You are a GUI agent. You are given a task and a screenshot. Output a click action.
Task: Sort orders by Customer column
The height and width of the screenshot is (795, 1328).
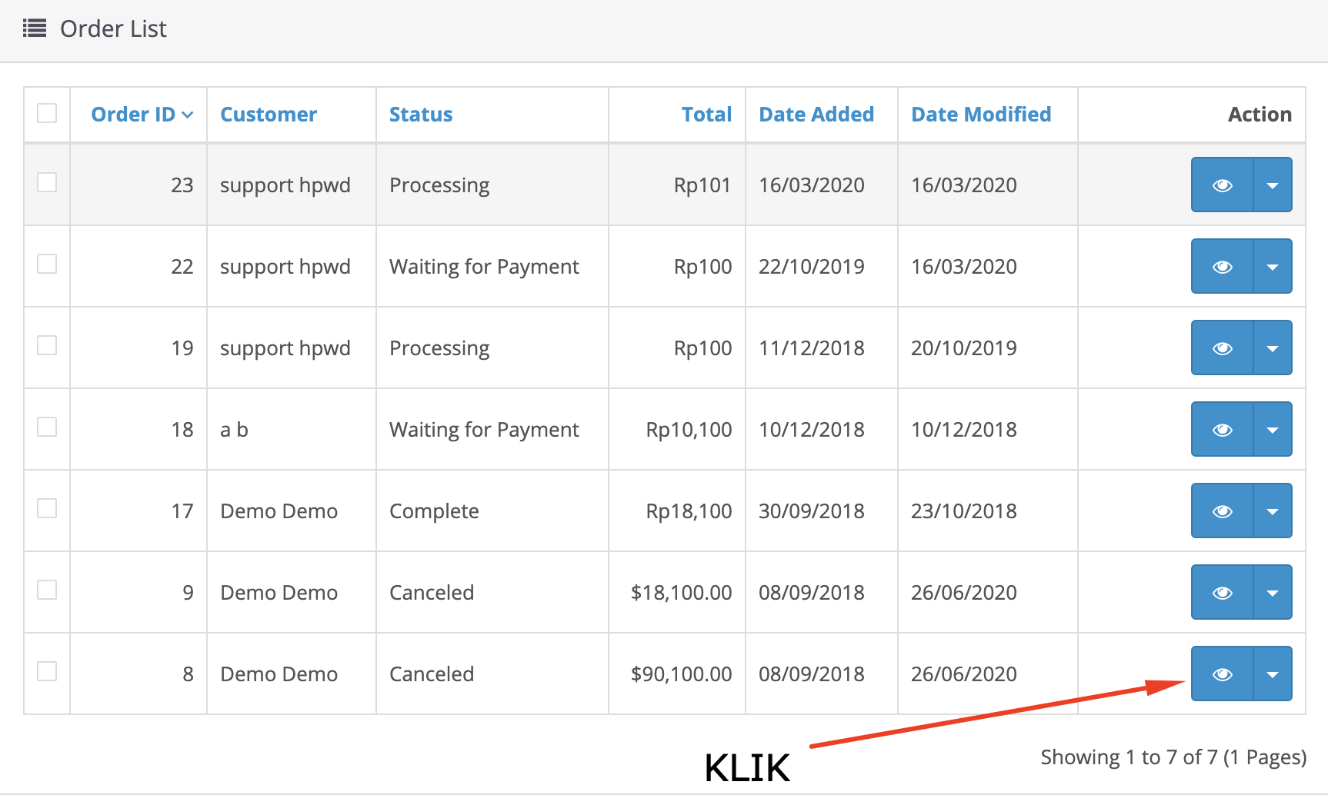tap(269, 115)
